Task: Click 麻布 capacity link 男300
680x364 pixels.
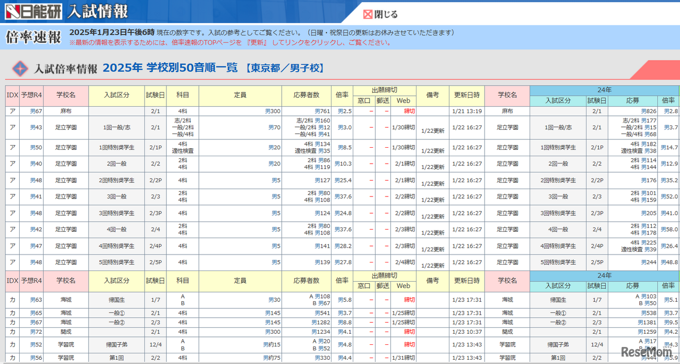Action: point(273,111)
